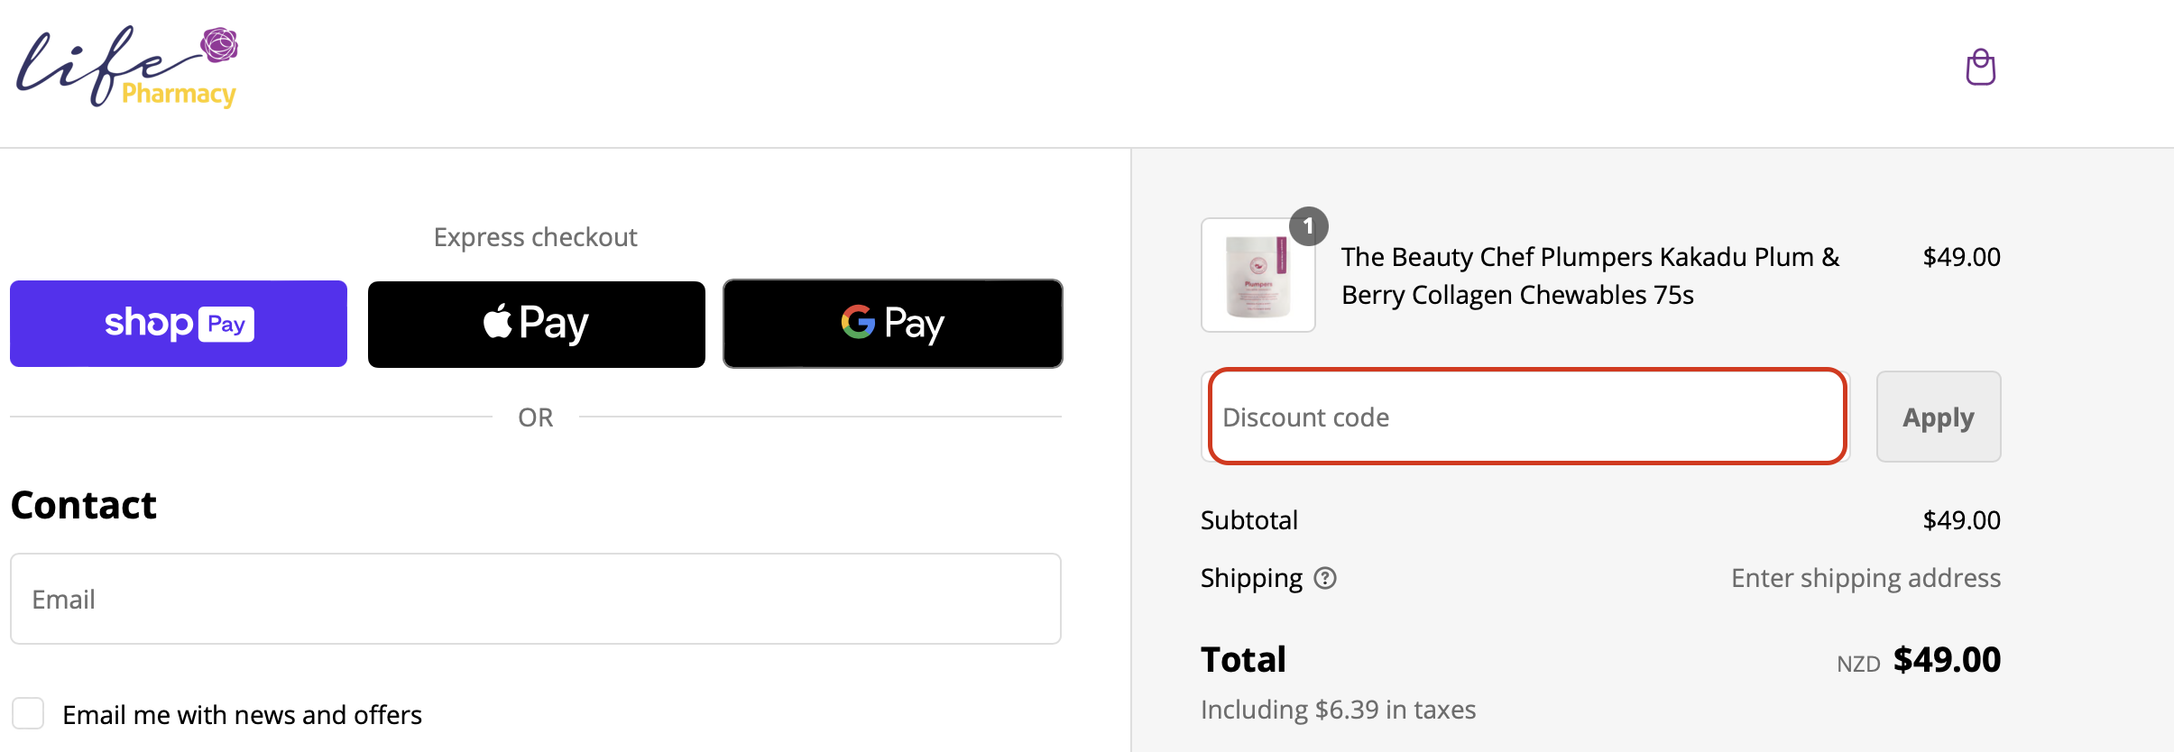Viewport: 2174px width, 752px height.
Task: Check Email me with news and offers
Action: click(28, 713)
